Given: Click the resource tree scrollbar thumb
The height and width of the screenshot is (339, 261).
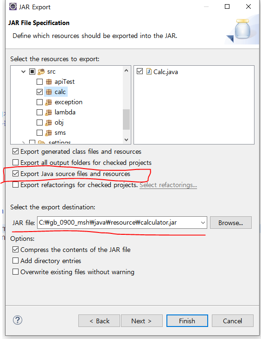Looking at the screenshot, I should [x=127, y=119].
